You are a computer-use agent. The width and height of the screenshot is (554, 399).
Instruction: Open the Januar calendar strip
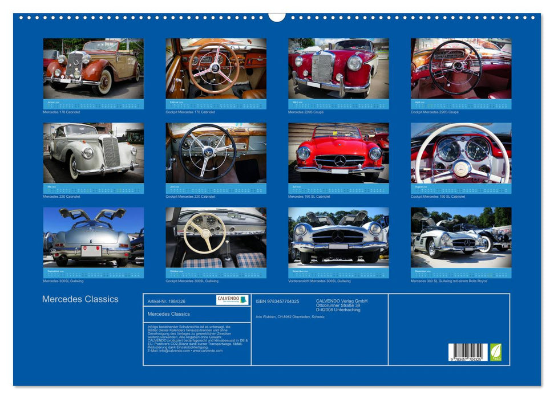point(93,104)
